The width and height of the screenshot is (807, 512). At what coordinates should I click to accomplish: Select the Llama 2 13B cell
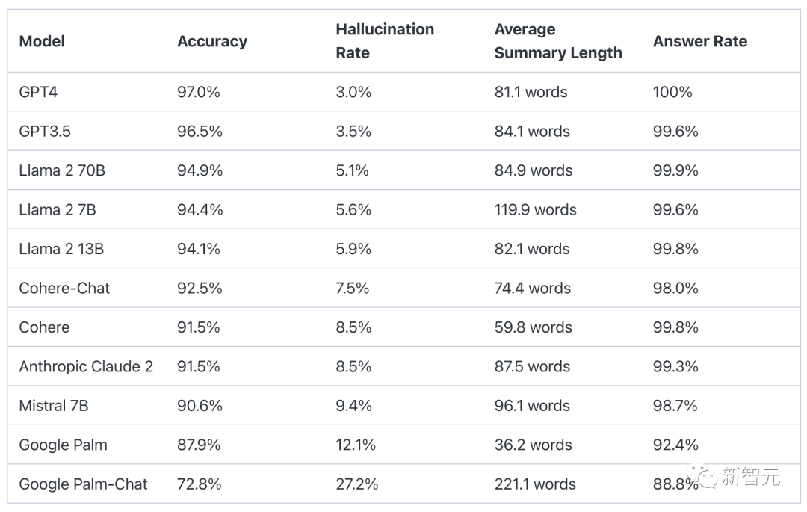[x=61, y=249]
